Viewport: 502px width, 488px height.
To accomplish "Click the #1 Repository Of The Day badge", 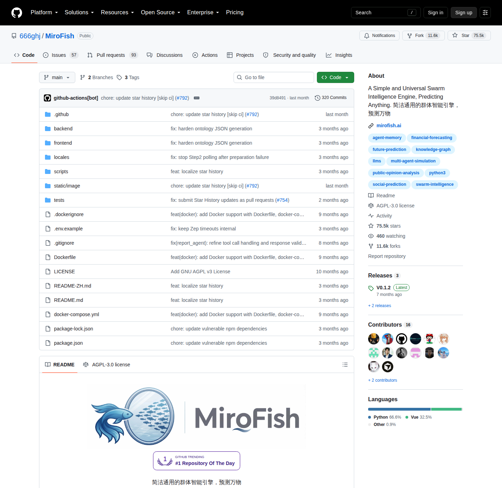I will pos(197,461).
